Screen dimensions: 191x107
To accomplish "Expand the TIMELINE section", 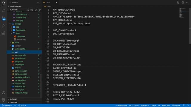I will point(24,102).
